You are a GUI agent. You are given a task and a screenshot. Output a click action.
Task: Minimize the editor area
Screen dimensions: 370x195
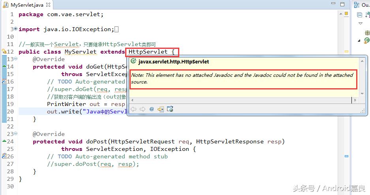[333, 4]
